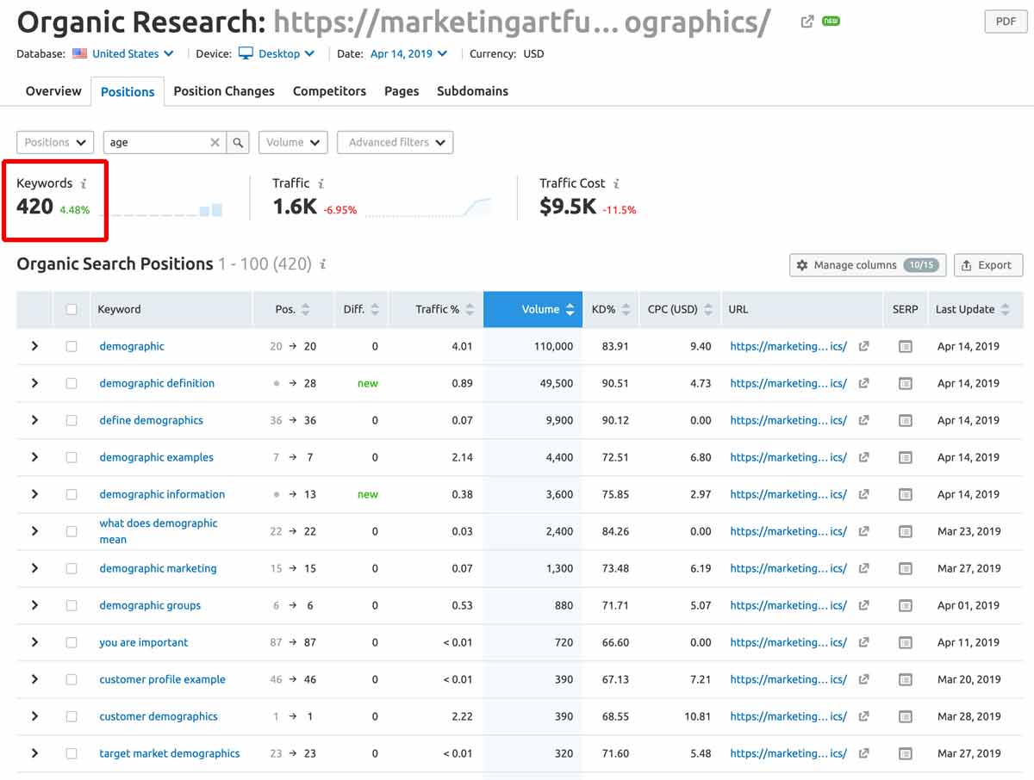This screenshot has height=780, width=1034.
Task: Sort by Diff. column arrows
Action: [375, 310]
